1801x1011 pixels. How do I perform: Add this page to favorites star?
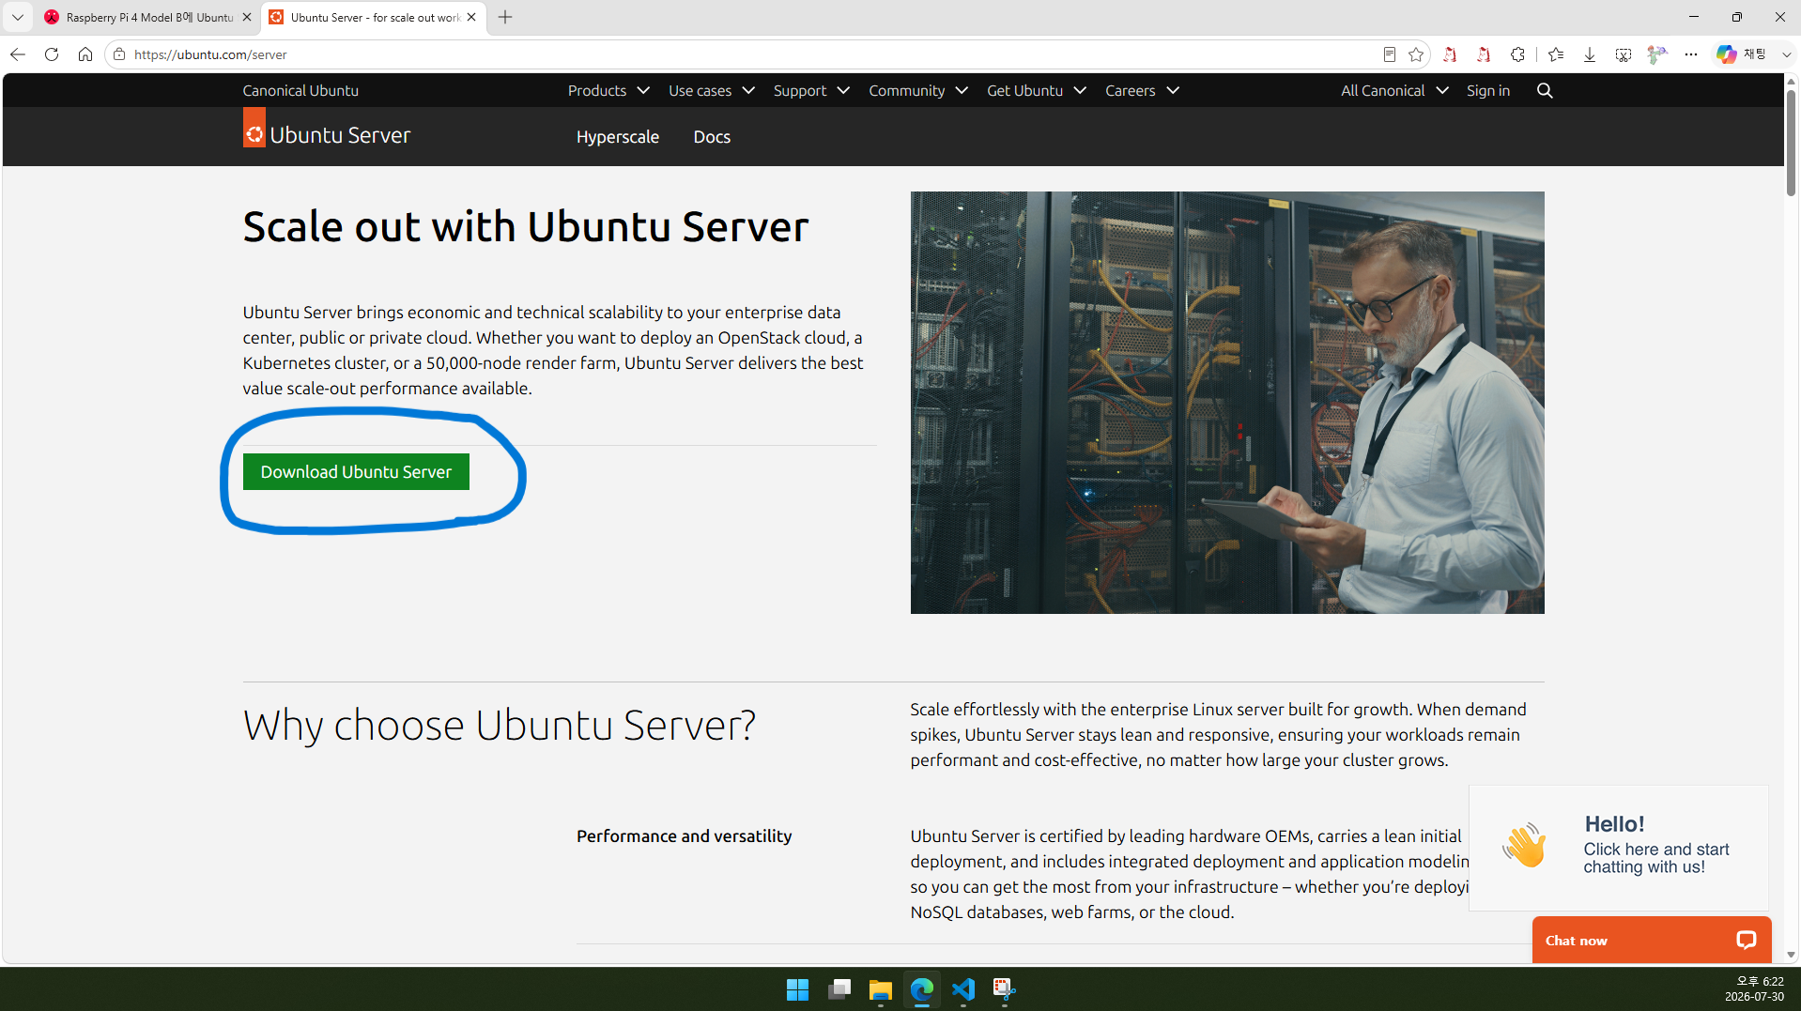point(1416,54)
